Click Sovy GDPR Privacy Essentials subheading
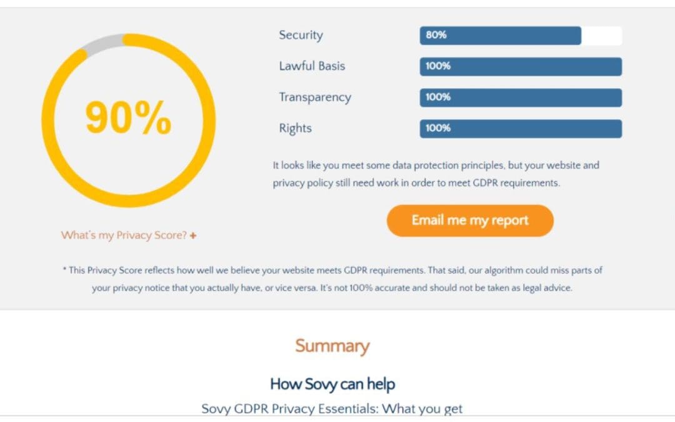The height and width of the screenshot is (422, 675). (x=331, y=408)
